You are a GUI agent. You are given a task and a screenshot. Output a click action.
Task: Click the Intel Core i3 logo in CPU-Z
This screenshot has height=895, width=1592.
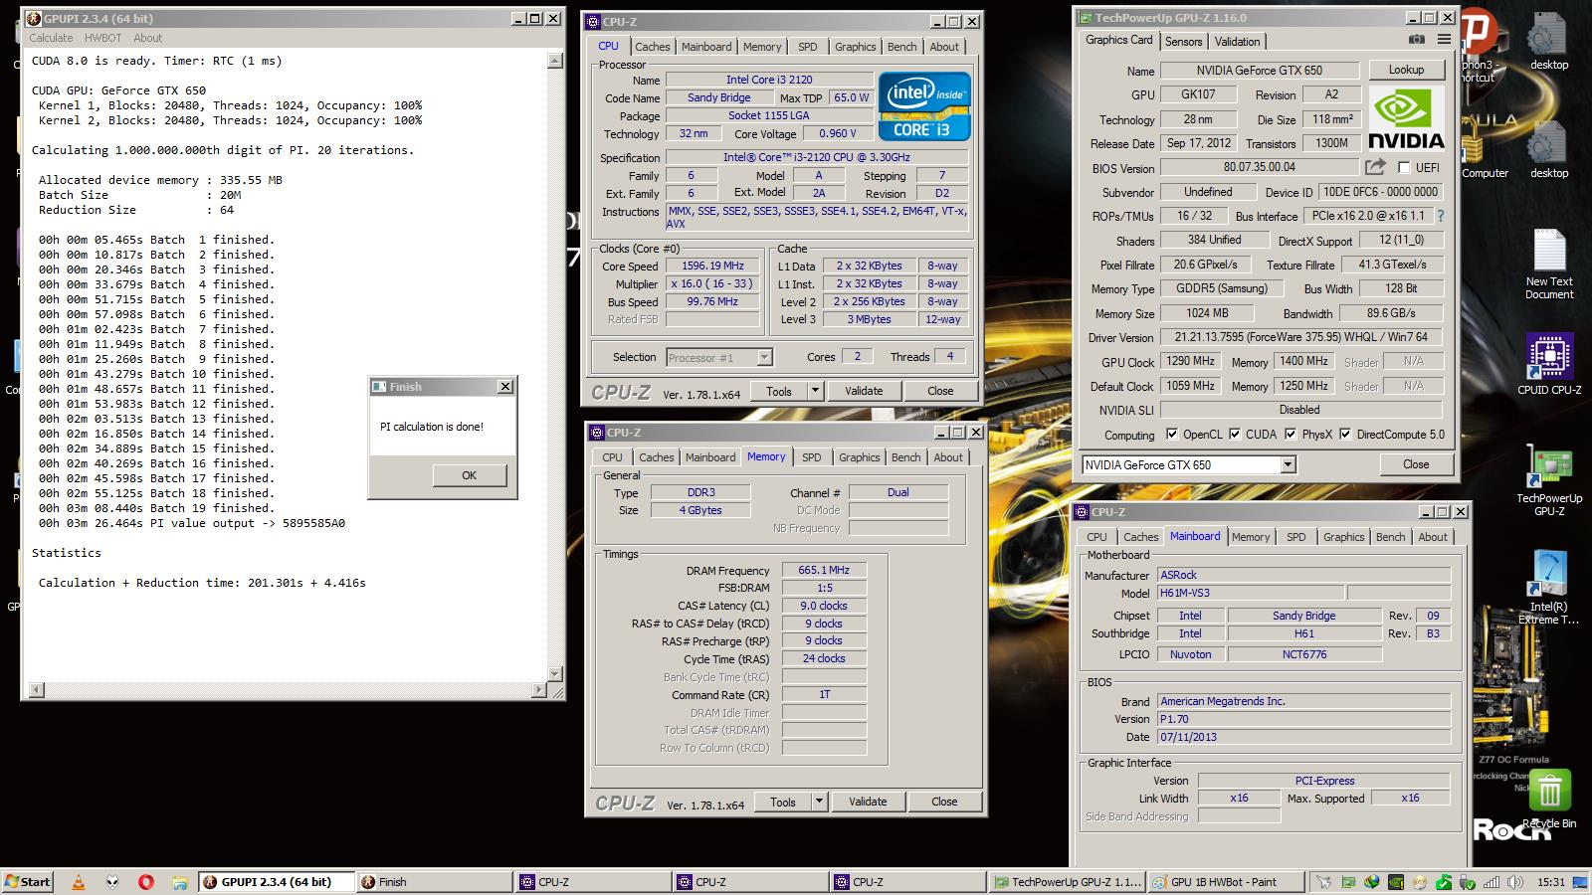(924, 105)
